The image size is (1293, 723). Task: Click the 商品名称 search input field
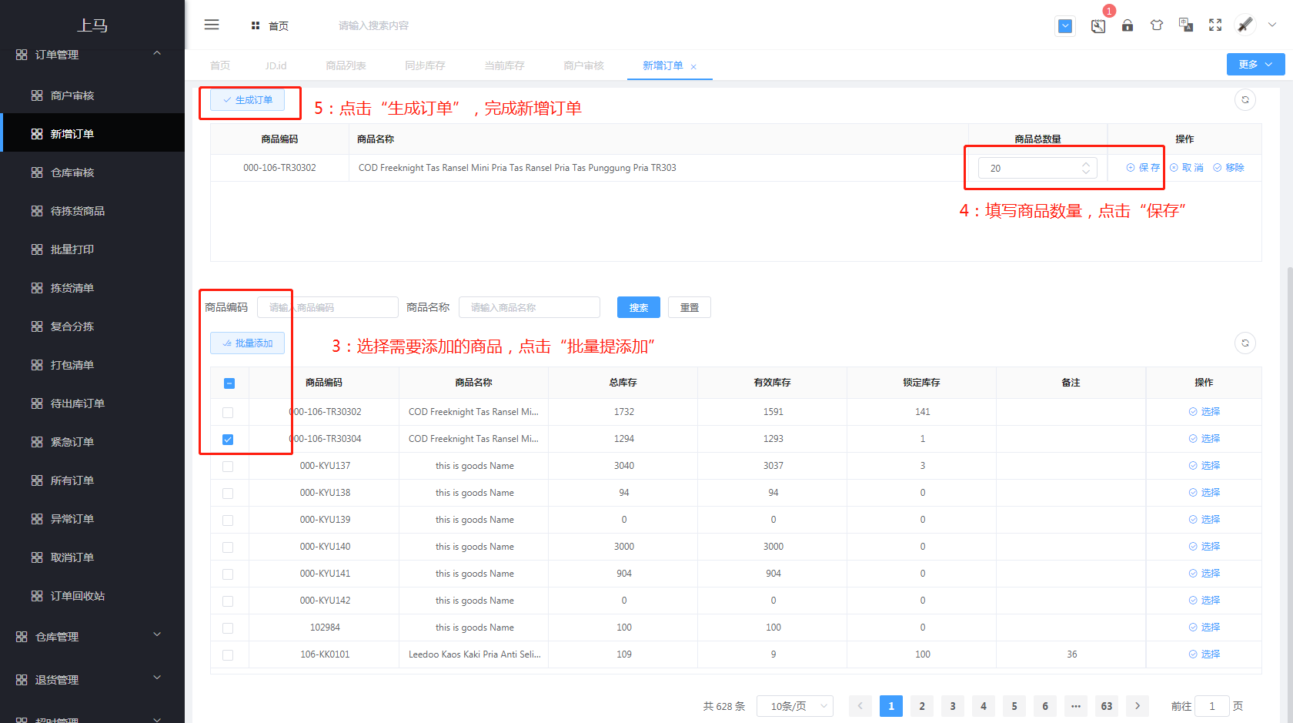pyautogui.click(x=530, y=307)
